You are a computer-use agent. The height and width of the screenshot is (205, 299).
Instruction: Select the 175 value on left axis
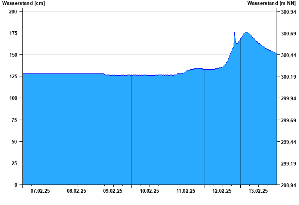coord(13,33)
